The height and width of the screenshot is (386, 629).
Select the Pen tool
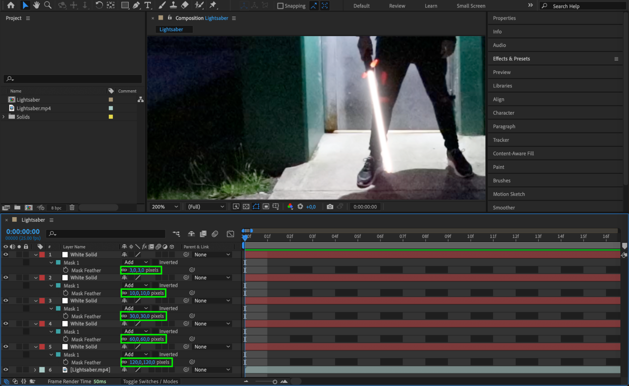(136, 5)
